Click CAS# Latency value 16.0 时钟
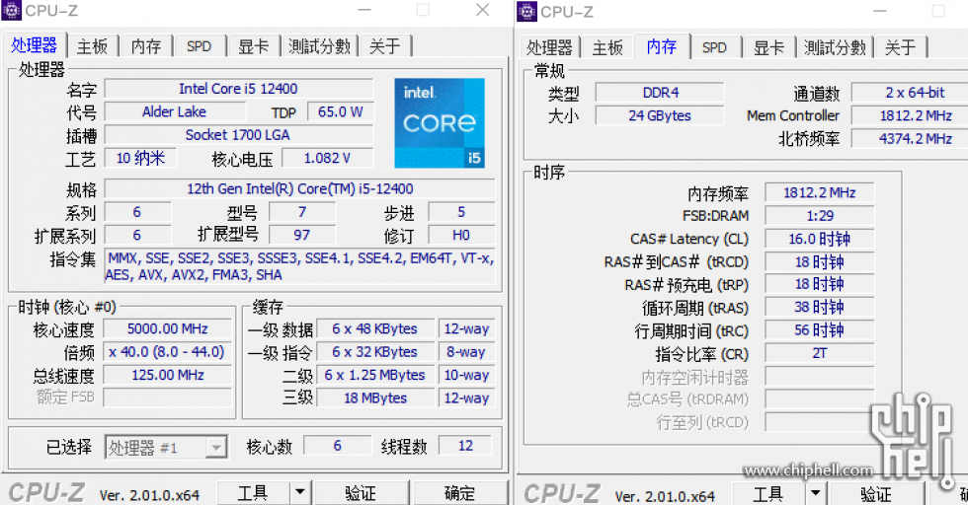 819,239
